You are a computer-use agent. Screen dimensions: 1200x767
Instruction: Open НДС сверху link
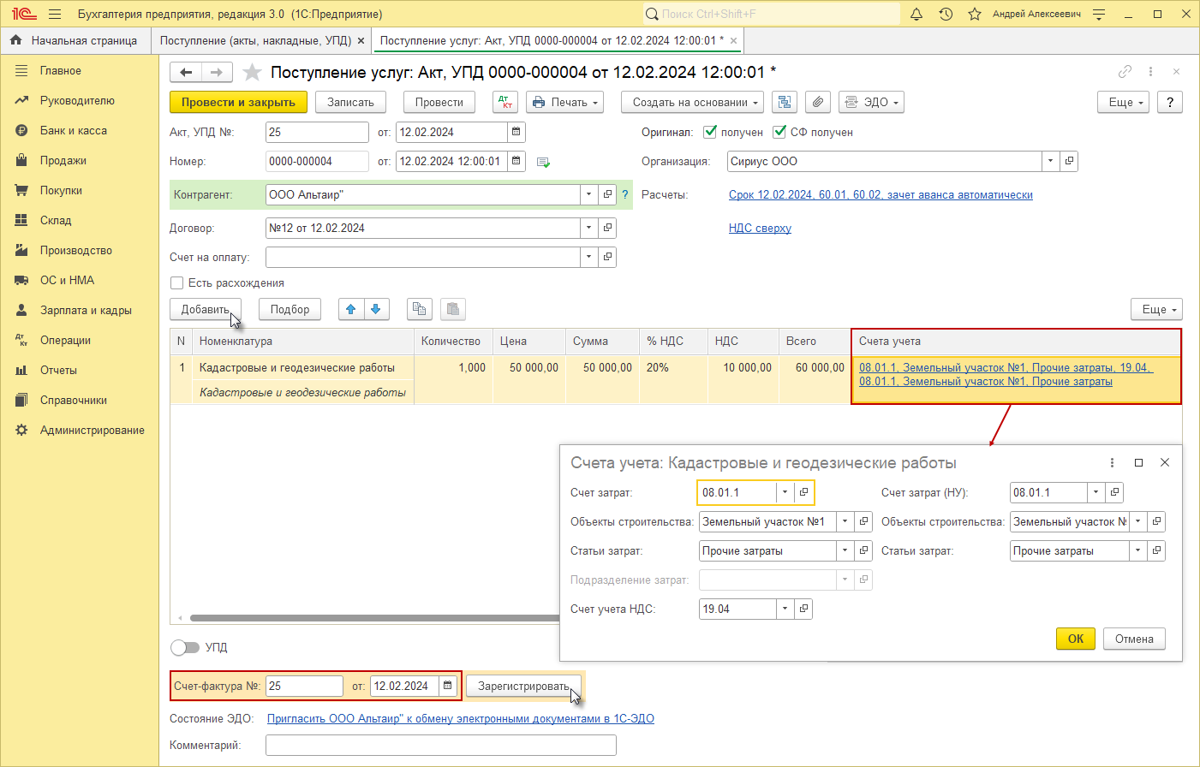[x=760, y=228]
